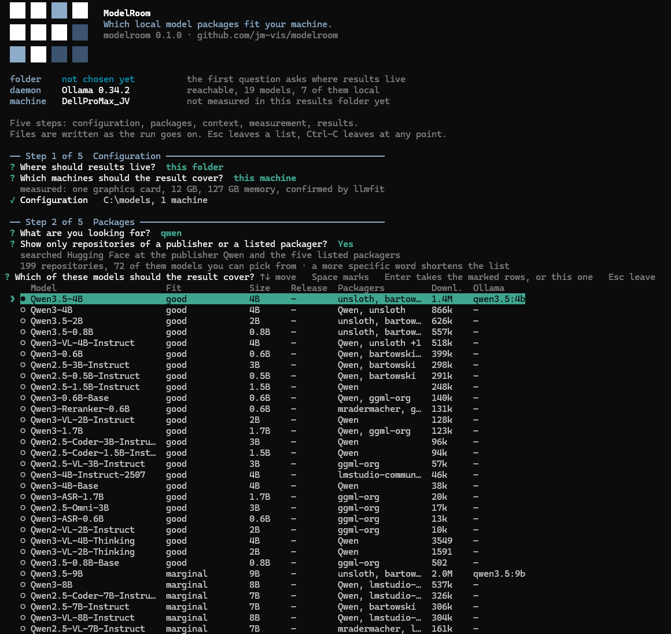Image resolution: width=671 pixels, height=634 pixels.
Task: Select the Qwen2-VL-2B-Instruct model name
Action: tap(83, 530)
